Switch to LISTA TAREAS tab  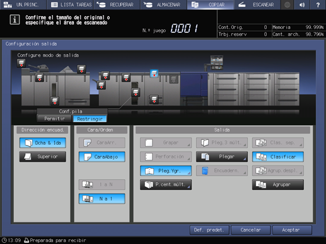[x=70, y=4]
